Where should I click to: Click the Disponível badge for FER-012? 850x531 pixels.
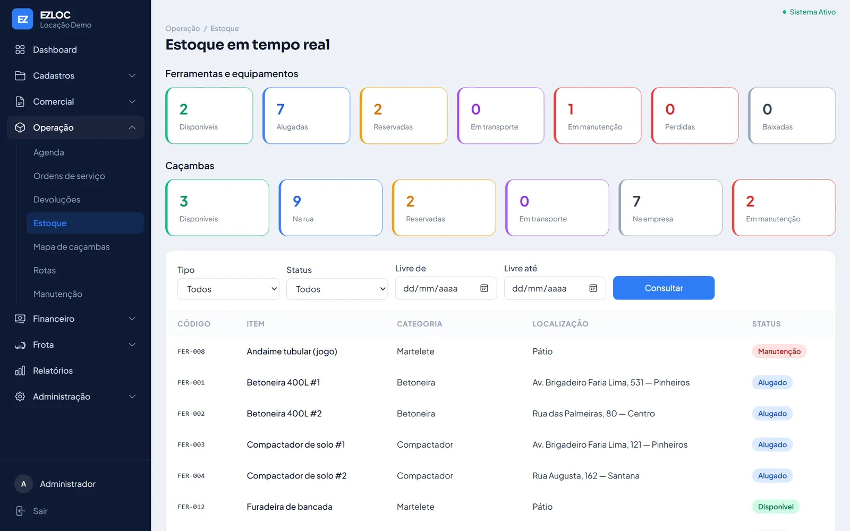tap(776, 507)
